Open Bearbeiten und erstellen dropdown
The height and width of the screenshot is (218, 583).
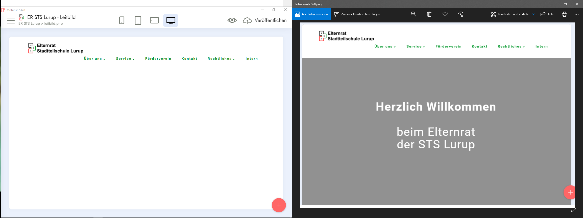(x=513, y=14)
